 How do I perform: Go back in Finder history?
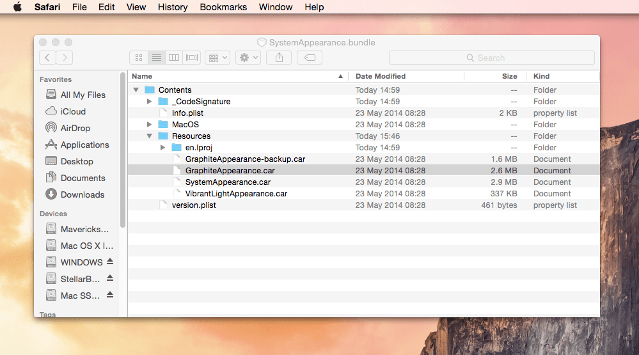point(48,58)
